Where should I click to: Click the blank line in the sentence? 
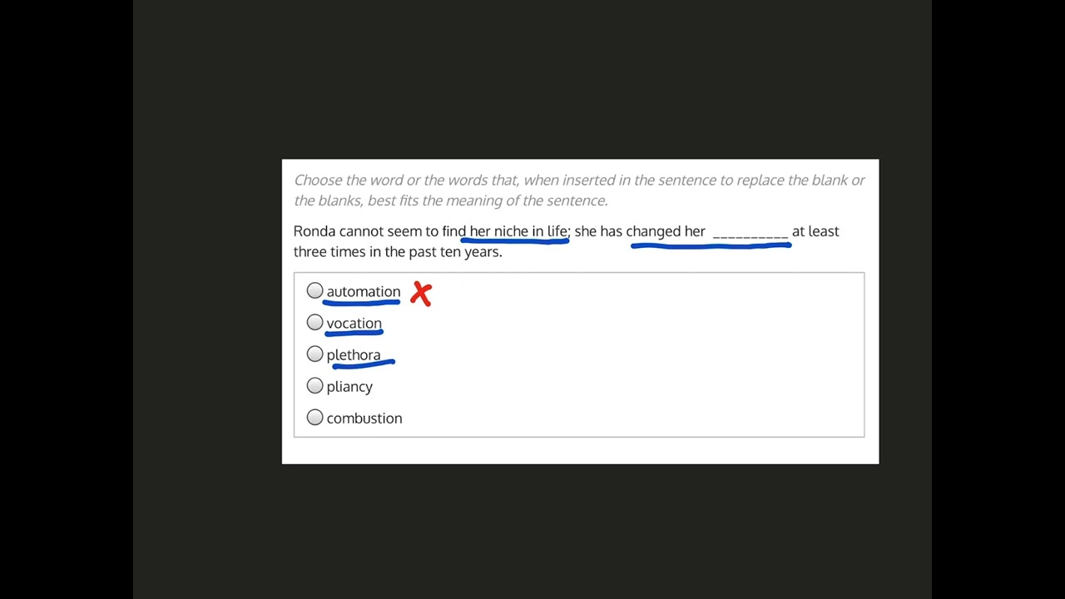point(750,234)
